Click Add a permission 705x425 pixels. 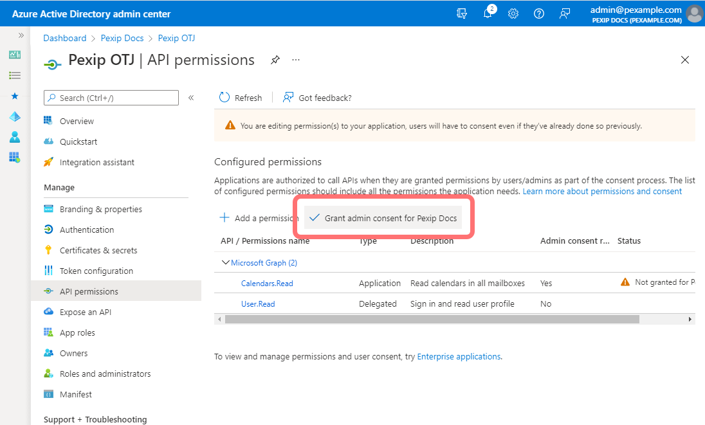click(259, 218)
